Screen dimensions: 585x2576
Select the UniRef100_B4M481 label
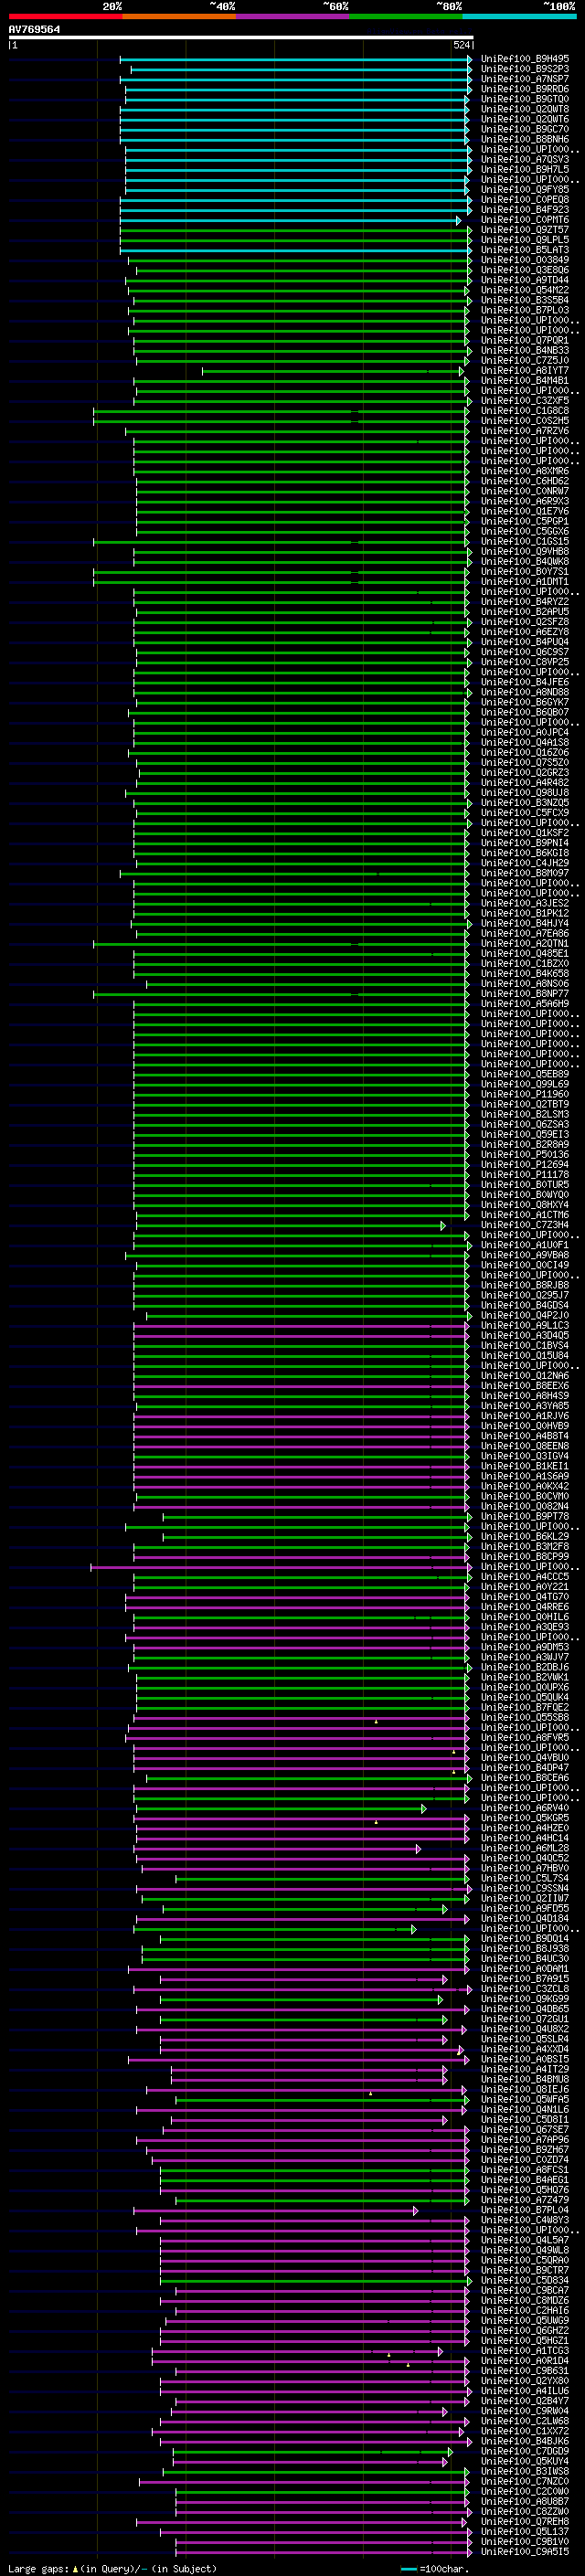tap(524, 381)
